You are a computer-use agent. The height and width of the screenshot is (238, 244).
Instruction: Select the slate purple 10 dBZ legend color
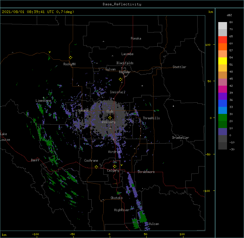pyautogui.click(x=222, y=132)
